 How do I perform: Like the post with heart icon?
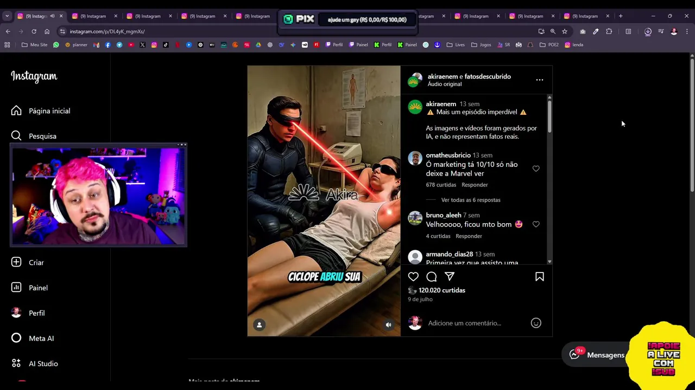click(413, 277)
